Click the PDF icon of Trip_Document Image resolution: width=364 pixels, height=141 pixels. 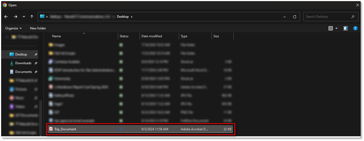pyautogui.click(x=51, y=129)
